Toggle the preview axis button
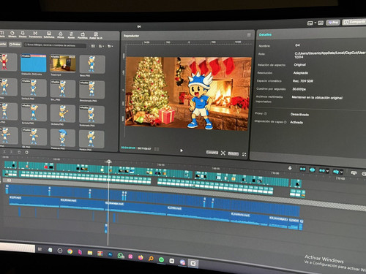Image resolution: width=366 pixels, height=274 pixels. [x=336, y=172]
